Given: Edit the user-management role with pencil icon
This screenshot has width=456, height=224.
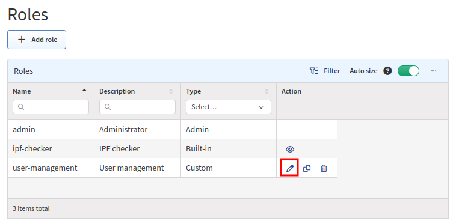Looking at the screenshot, I should point(289,168).
